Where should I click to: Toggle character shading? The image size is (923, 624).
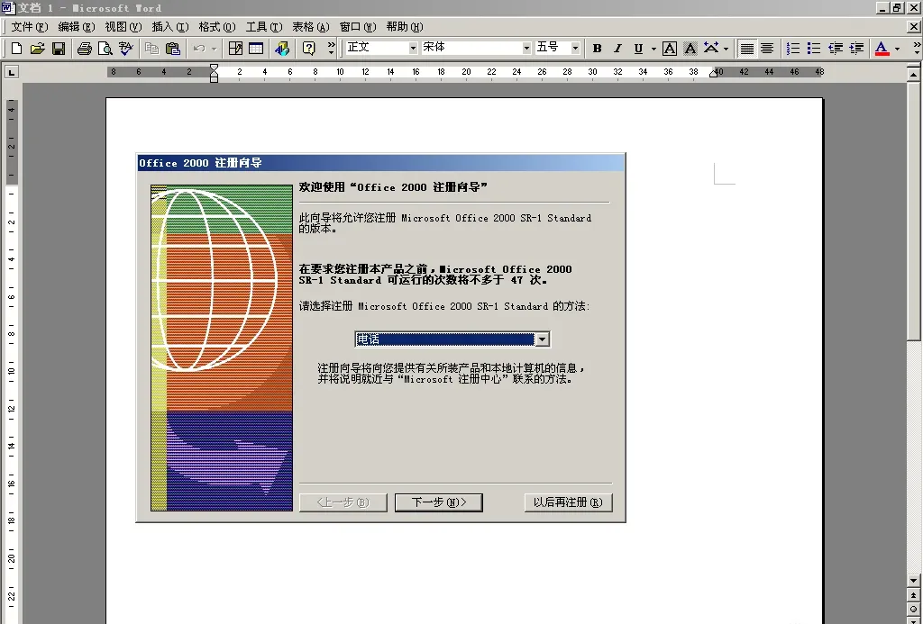coord(690,49)
